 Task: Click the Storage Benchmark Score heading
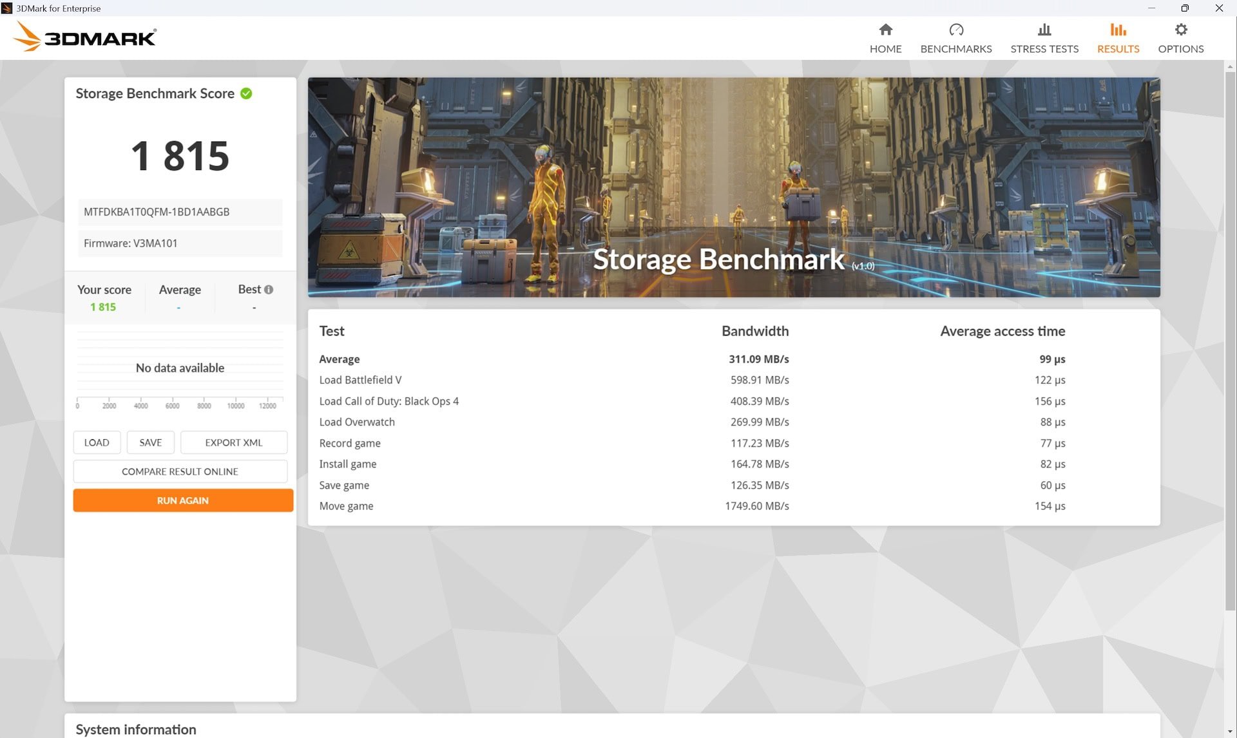tap(155, 93)
